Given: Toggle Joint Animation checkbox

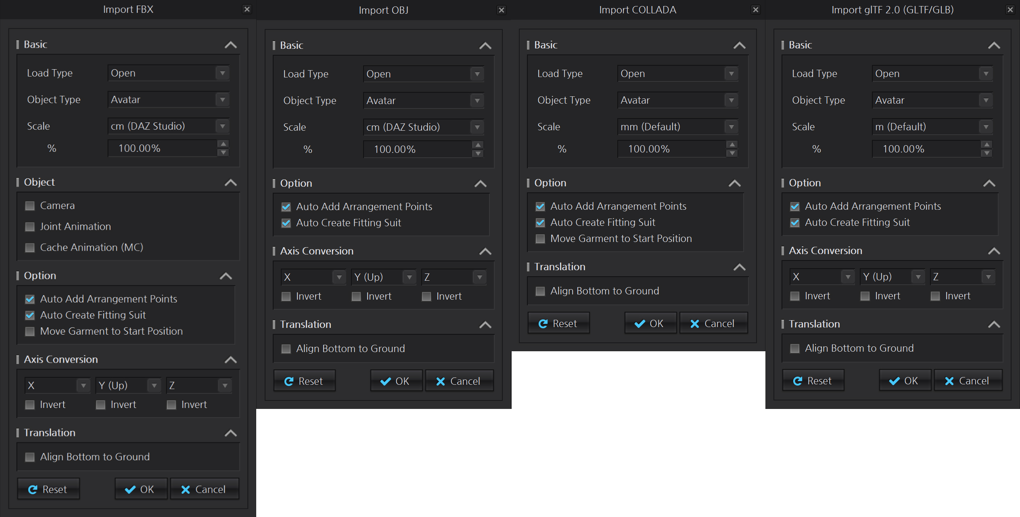Looking at the screenshot, I should coord(30,227).
